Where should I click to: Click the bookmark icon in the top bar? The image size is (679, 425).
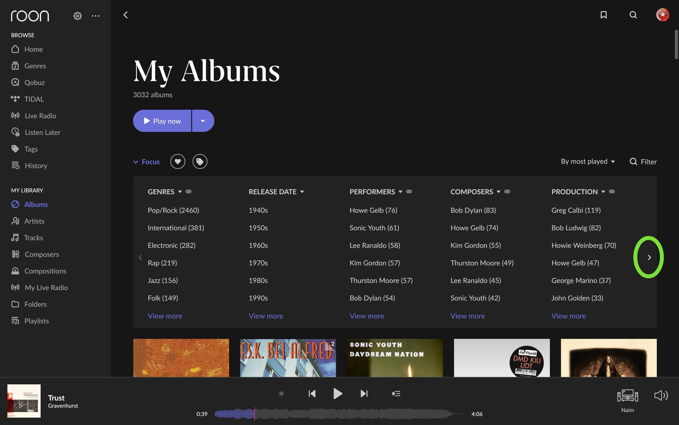tap(604, 15)
